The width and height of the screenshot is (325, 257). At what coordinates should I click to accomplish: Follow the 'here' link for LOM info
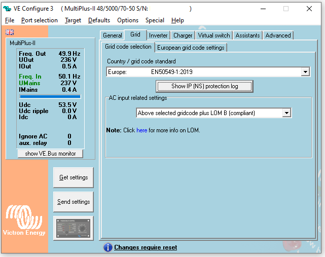click(141, 130)
